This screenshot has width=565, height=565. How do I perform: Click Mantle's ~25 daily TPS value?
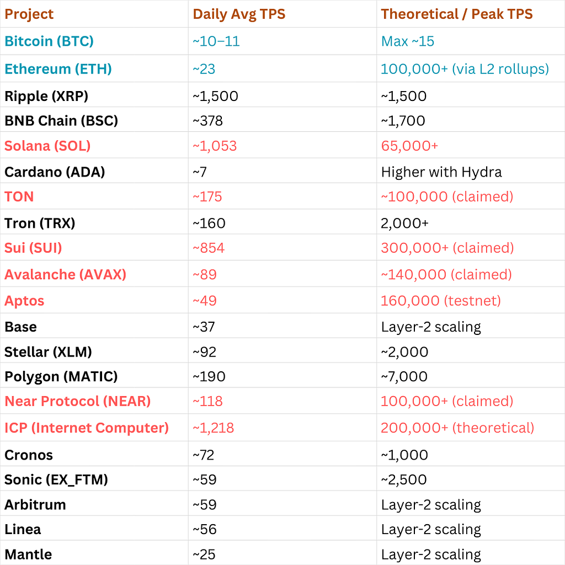[204, 554]
